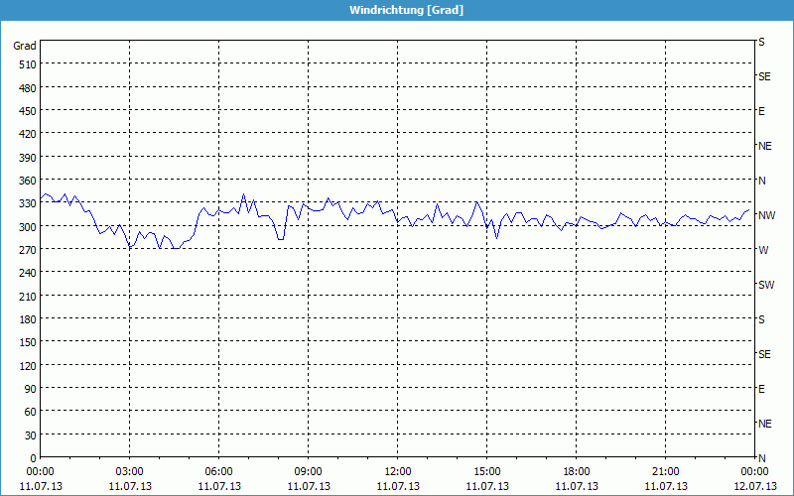Select the 510 tick on the degree axis
Image resolution: width=794 pixels, height=496 pixels.
25,64
